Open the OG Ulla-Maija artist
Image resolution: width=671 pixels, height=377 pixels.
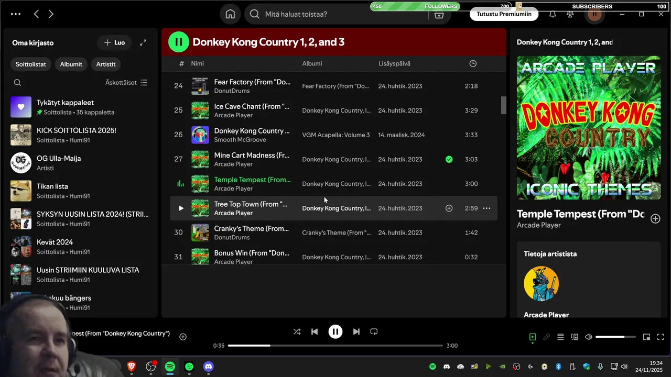click(81, 163)
